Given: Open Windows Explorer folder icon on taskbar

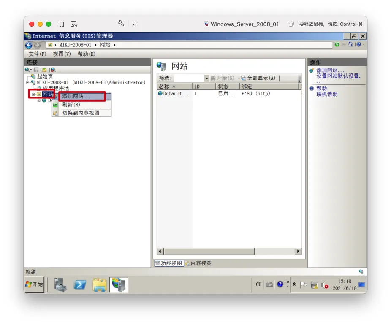Looking at the screenshot, I should click(x=100, y=284).
